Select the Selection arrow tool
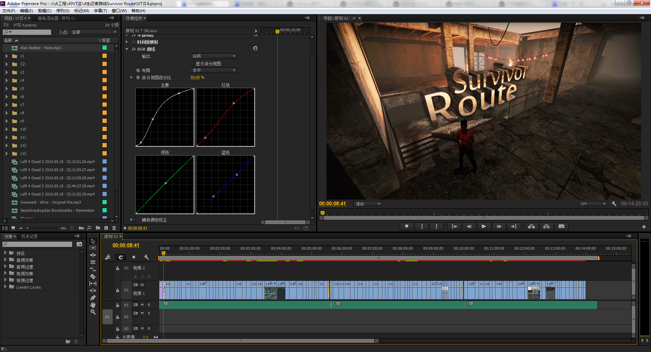651x352 pixels. [93, 241]
